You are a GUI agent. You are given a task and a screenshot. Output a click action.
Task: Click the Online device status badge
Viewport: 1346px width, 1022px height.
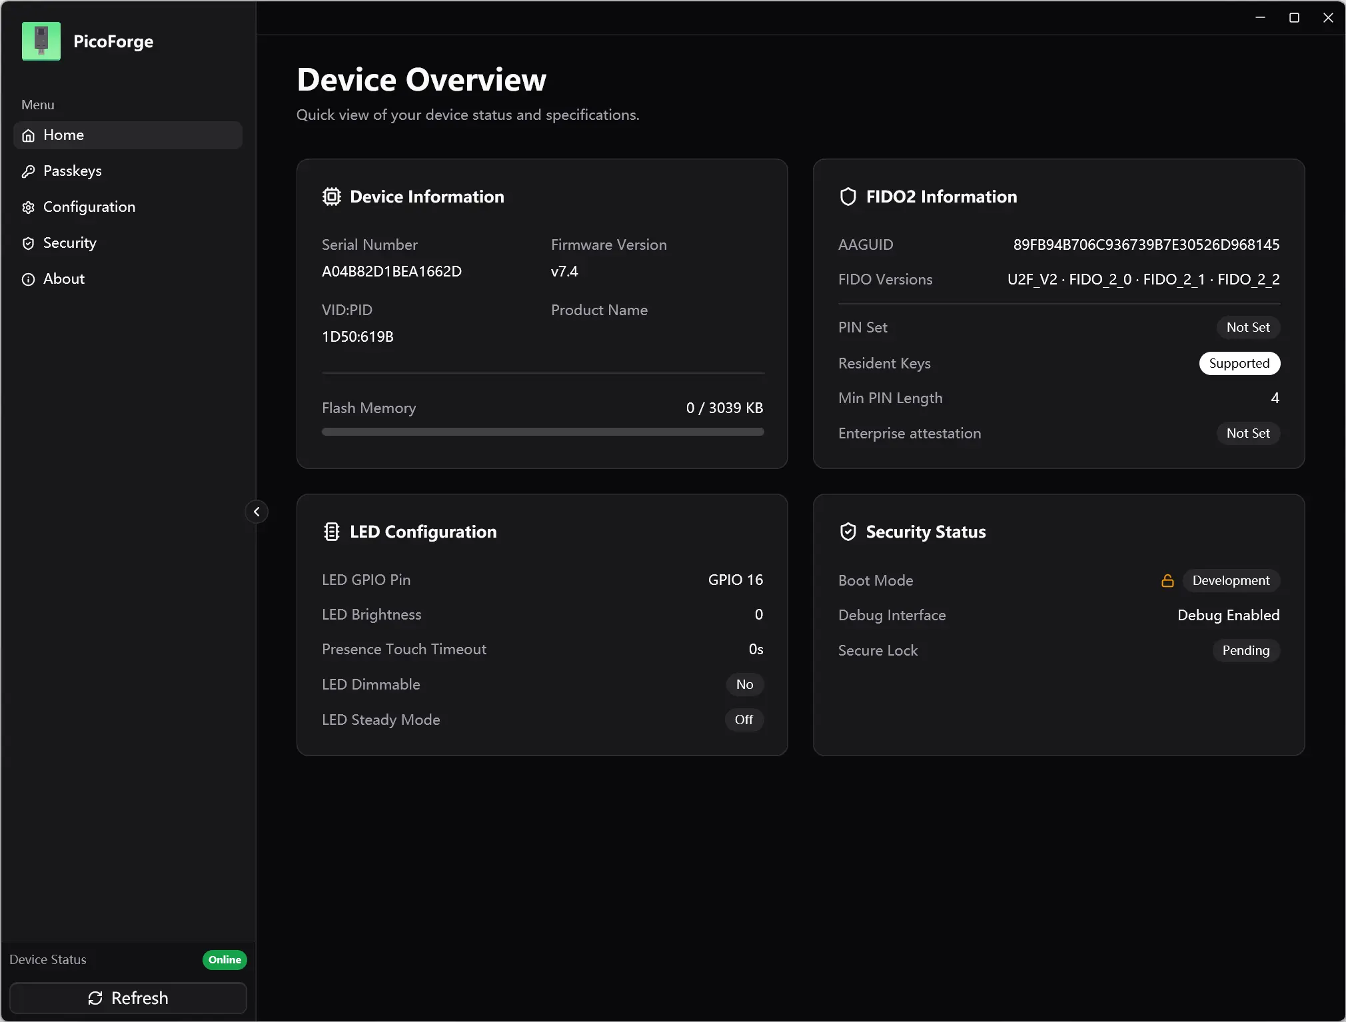click(x=225, y=959)
